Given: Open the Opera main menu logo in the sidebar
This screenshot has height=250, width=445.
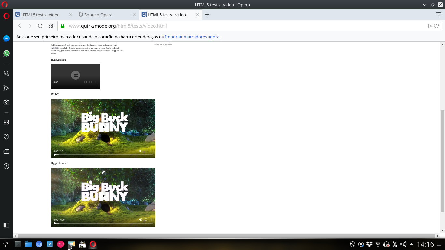Looking at the screenshot, I should coord(6,16).
